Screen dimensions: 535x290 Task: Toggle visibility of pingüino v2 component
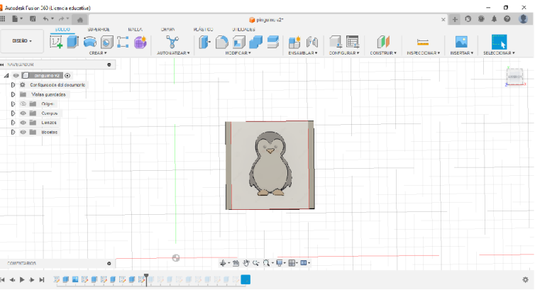(x=16, y=76)
